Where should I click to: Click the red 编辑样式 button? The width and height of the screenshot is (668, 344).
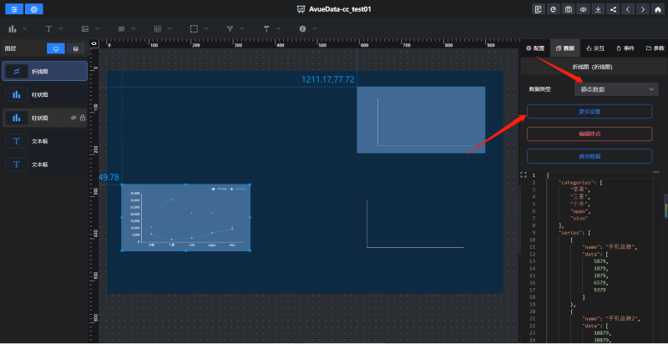coord(590,134)
